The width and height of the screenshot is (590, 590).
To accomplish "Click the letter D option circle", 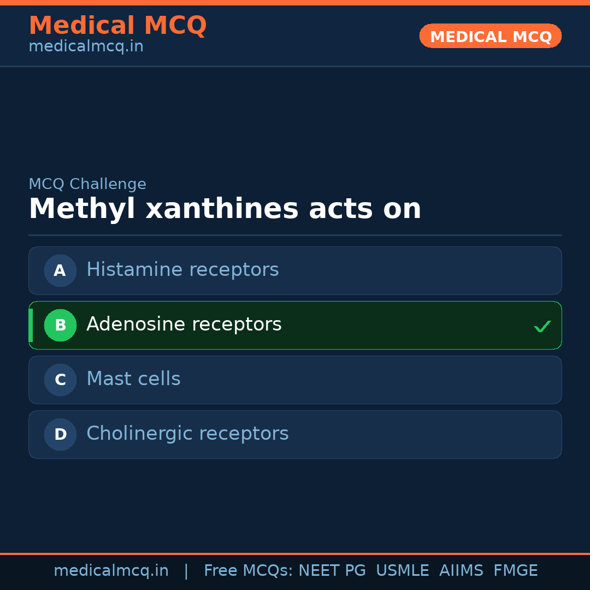I will point(60,434).
